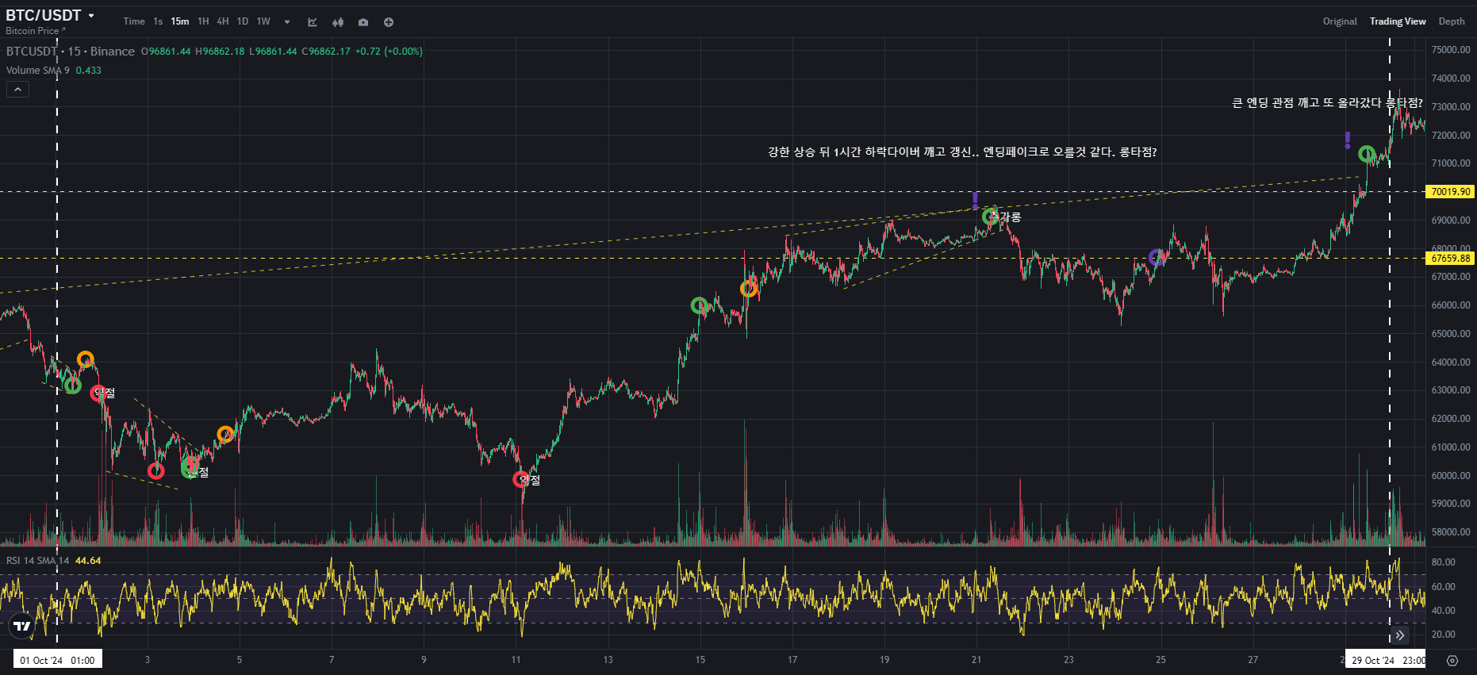Screen dimensions: 1477x675
Task: Select the Time chart mode
Action: click(x=134, y=21)
